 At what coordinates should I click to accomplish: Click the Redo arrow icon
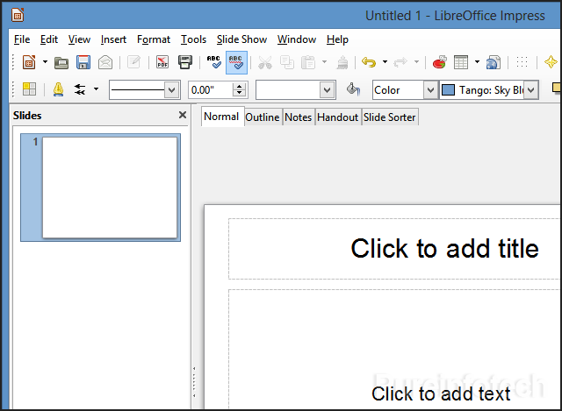(400, 62)
